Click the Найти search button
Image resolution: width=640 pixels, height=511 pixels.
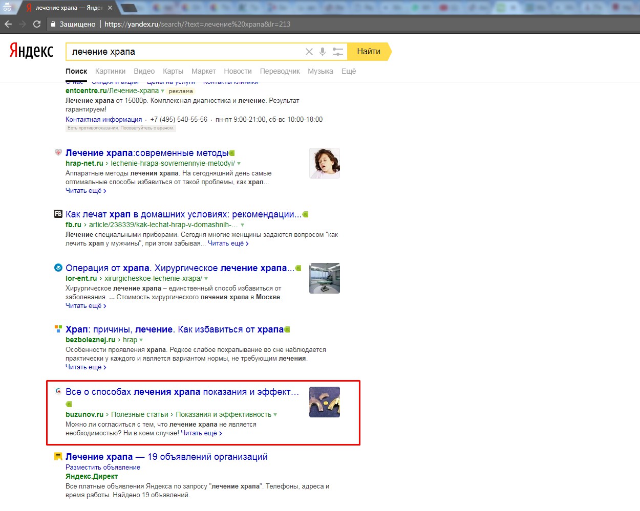click(x=369, y=52)
